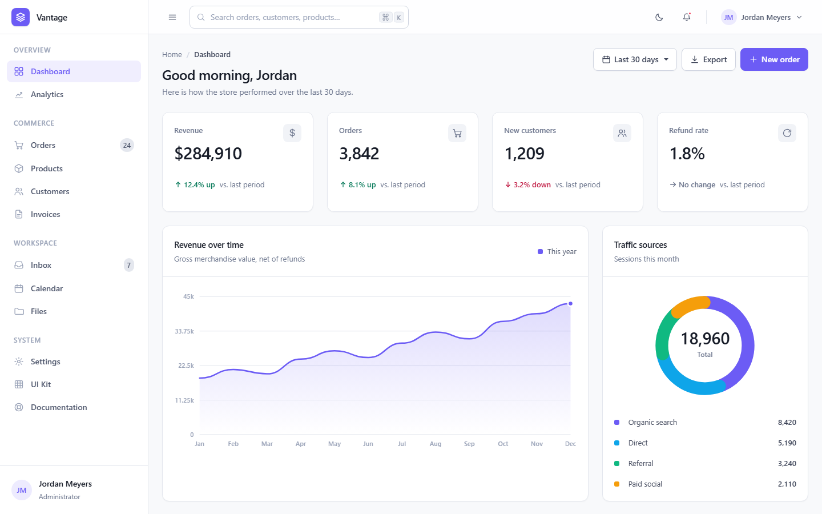
Task: Click the Export button
Action: click(x=708, y=59)
